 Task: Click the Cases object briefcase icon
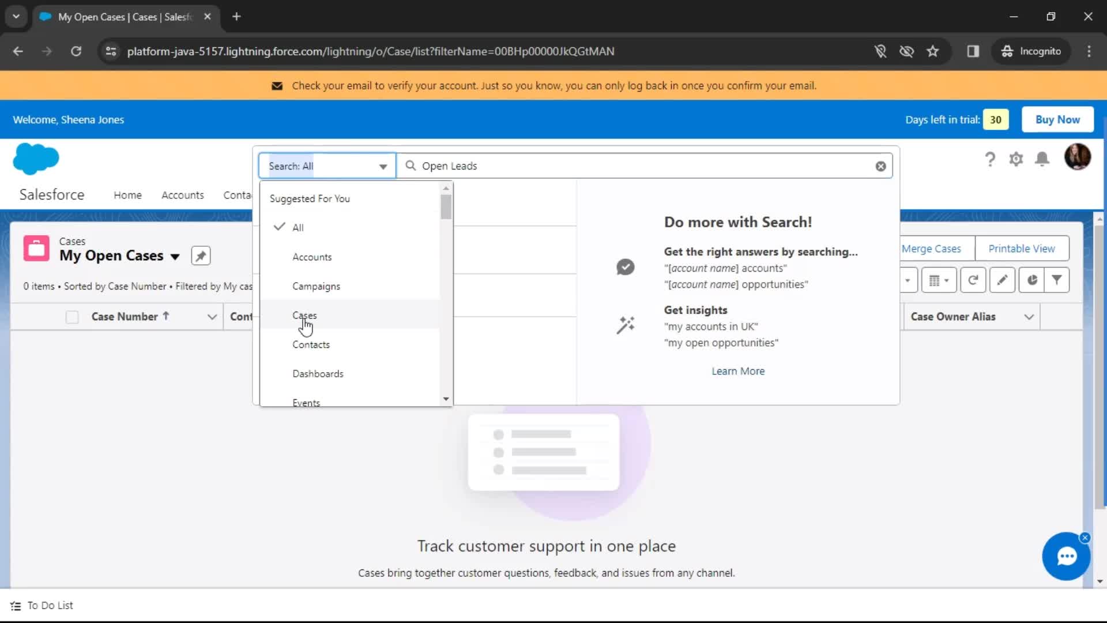click(x=36, y=249)
